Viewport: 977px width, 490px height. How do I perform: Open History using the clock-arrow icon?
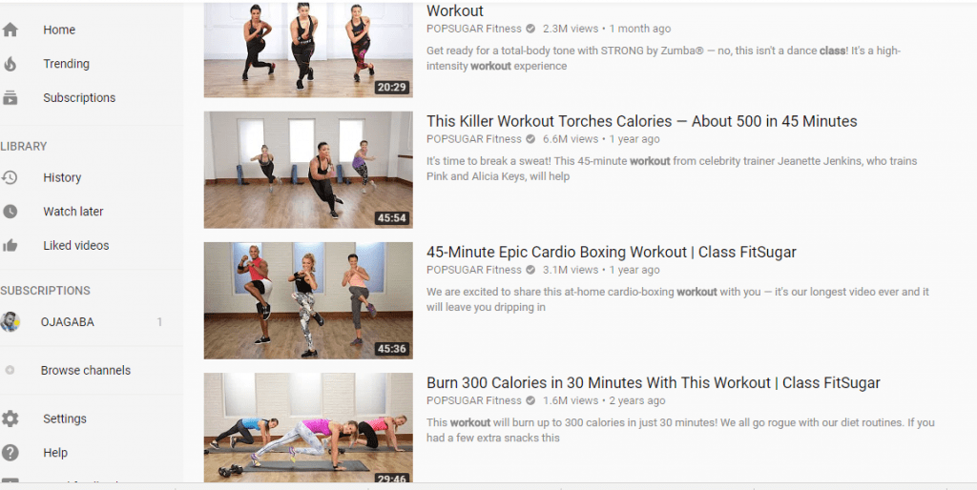10,177
